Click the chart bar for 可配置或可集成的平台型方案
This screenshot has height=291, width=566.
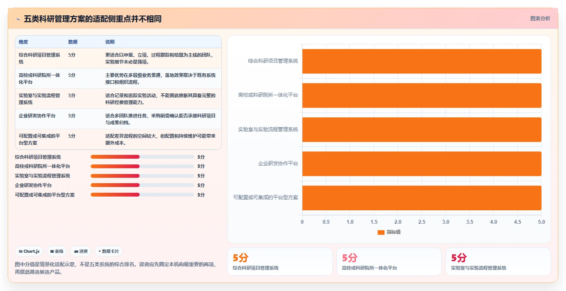(422, 198)
